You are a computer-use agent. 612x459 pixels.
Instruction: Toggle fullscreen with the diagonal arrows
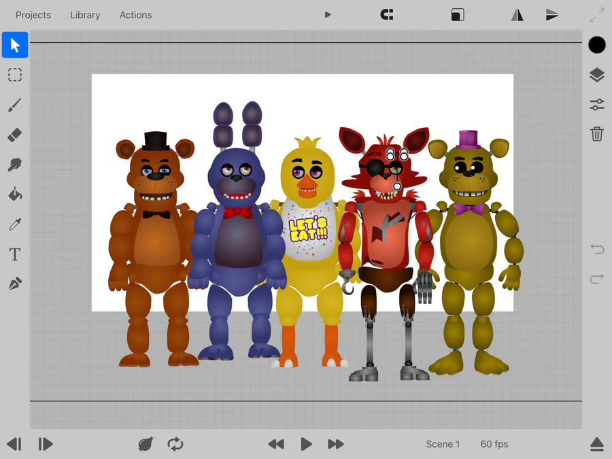[x=597, y=15]
